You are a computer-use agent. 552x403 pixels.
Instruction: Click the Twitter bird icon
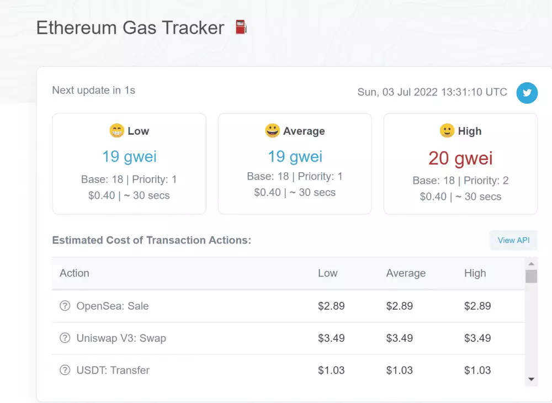527,93
